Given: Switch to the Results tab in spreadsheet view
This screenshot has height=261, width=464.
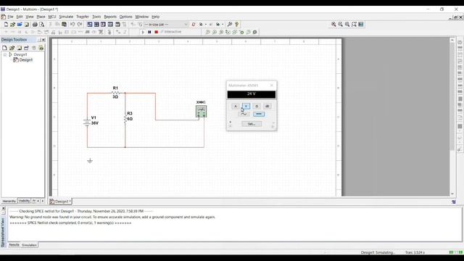Looking at the screenshot, I should [x=14, y=245].
